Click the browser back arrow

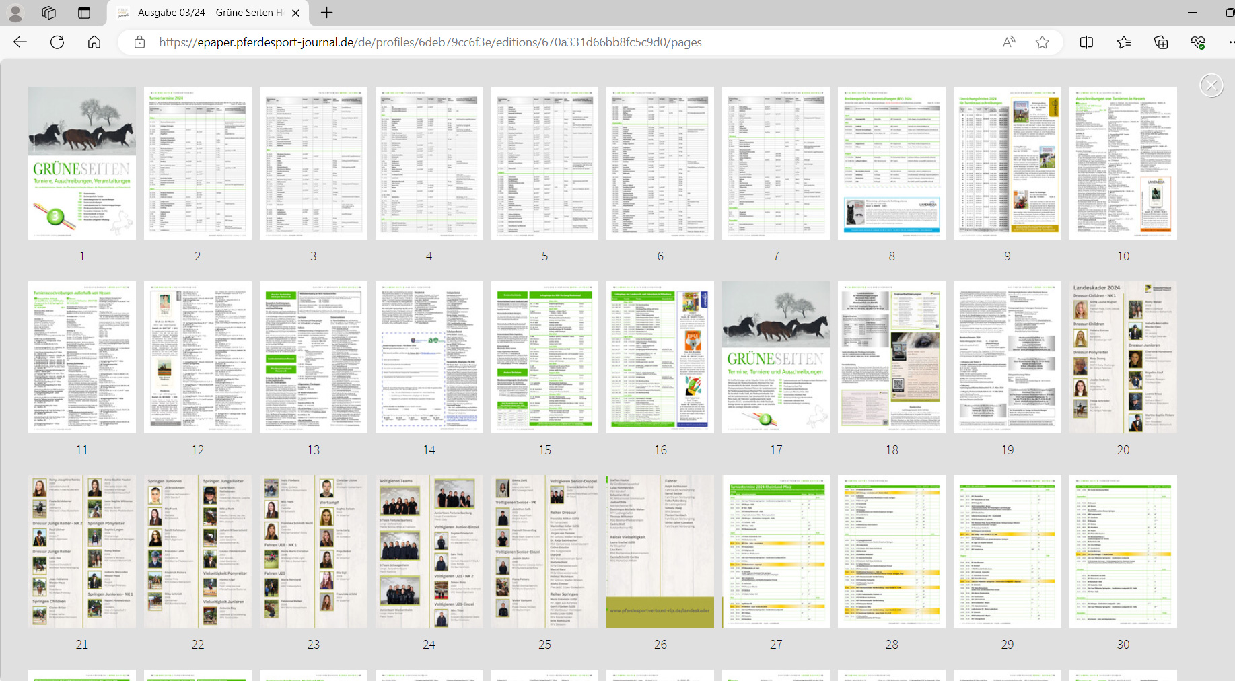(x=20, y=42)
